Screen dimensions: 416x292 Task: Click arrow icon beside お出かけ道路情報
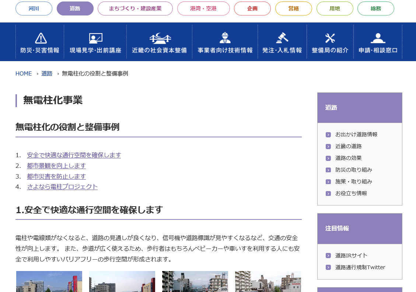click(328, 135)
